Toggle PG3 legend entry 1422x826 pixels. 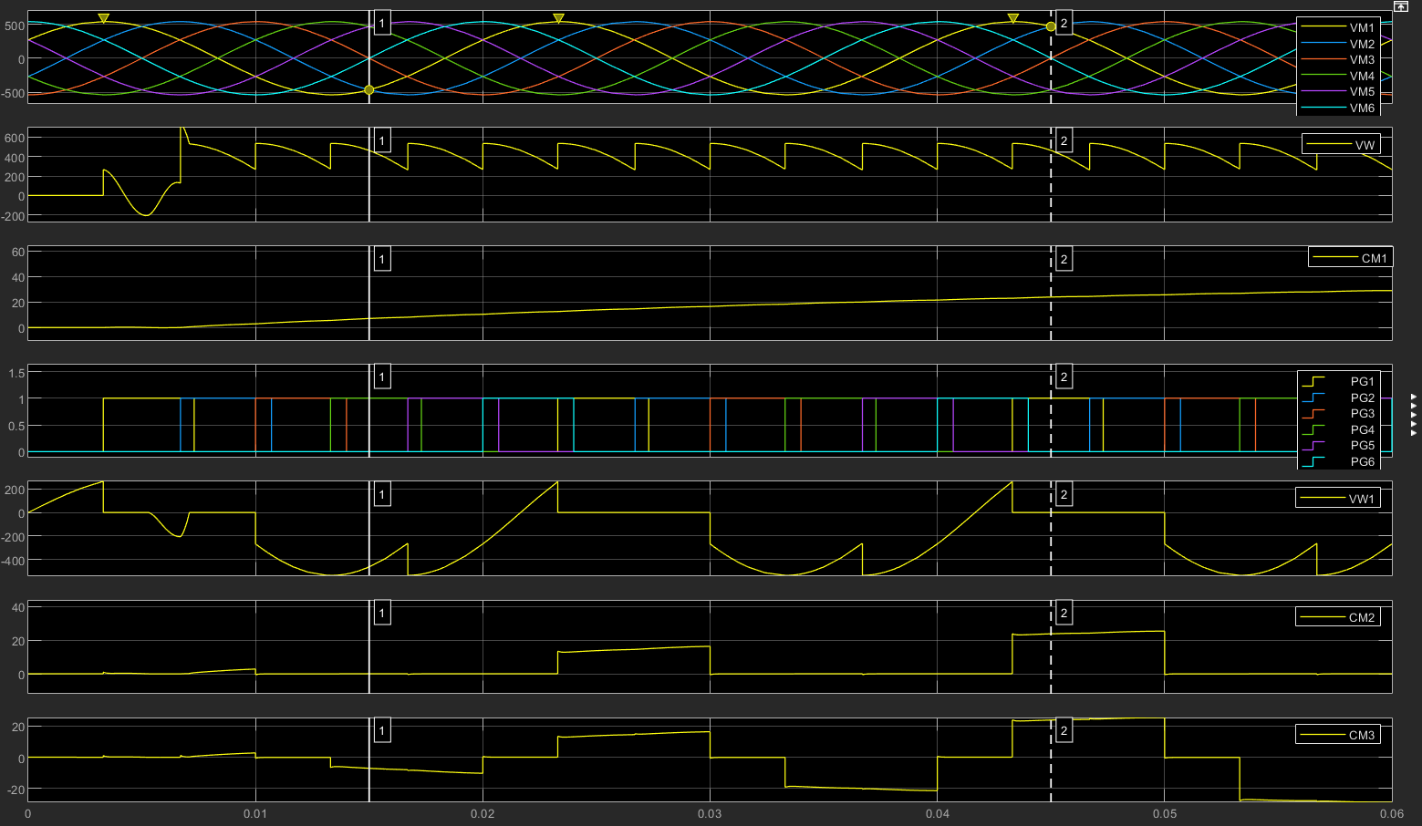(x=1339, y=414)
